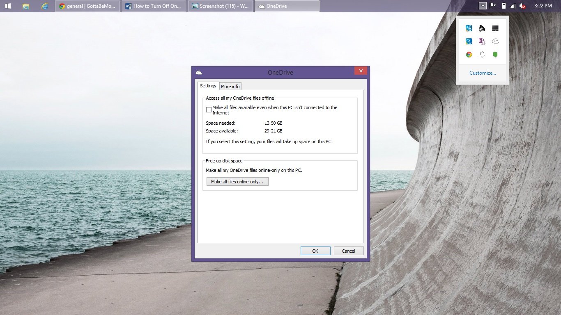Viewport: 561px width, 315px height.
Task: Open the touchpad tray icon
Action: 495,28
